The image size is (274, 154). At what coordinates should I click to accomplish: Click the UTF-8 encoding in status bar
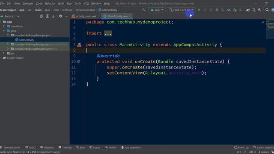coord(252,152)
